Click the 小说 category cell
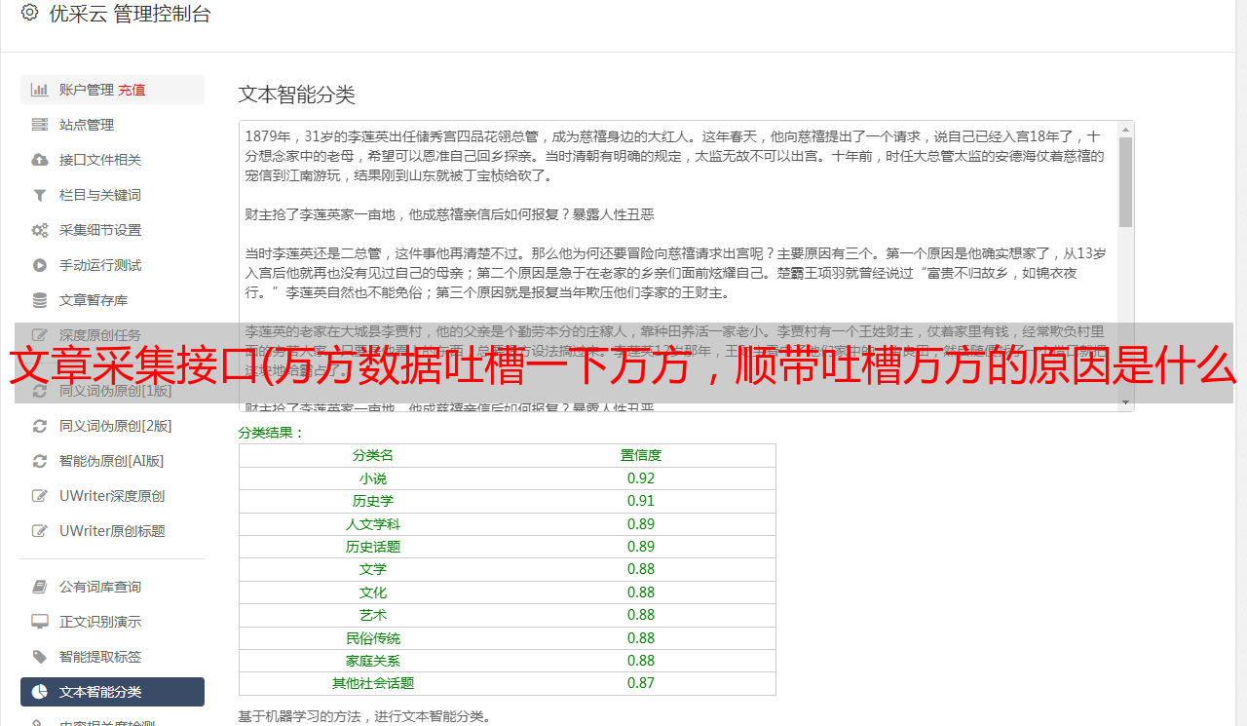1247x726 pixels. pyautogui.click(x=373, y=478)
